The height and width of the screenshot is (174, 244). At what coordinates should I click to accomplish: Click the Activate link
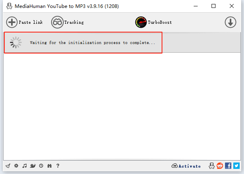(186, 166)
